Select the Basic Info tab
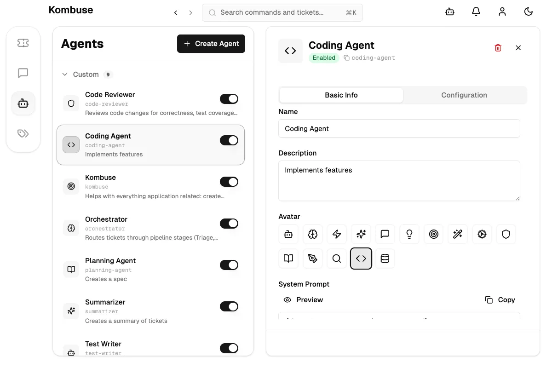Screen dimensions: 552x368 pos(341,95)
